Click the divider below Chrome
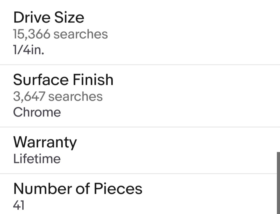Image resolution: width=280 pixels, height=214 pixels. pos(140,127)
